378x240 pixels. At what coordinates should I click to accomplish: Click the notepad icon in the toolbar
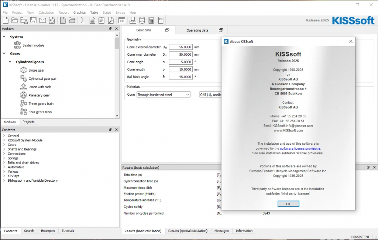click(101, 20)
